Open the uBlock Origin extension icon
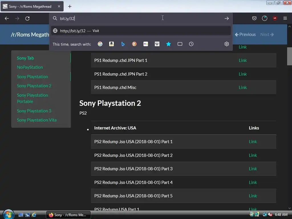 [x=275, y=18]
